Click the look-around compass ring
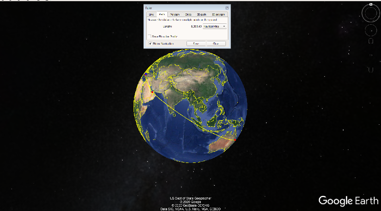The width and height of the screenshot is (381, 211). tap(371, 13)
